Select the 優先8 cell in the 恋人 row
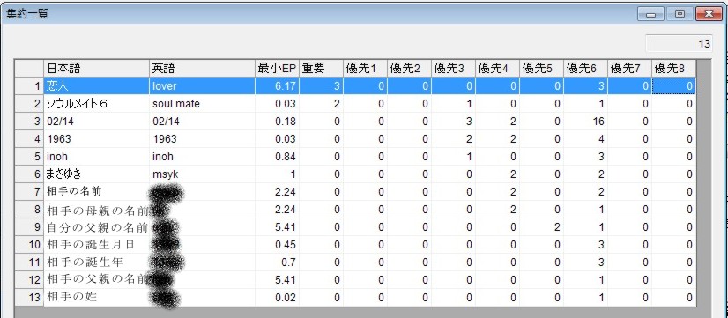This screenshot has height=318, width=728. tap(673, 85)
